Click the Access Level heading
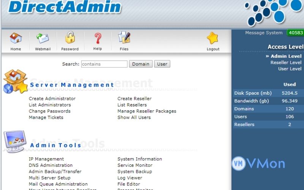 coord(286,47)
